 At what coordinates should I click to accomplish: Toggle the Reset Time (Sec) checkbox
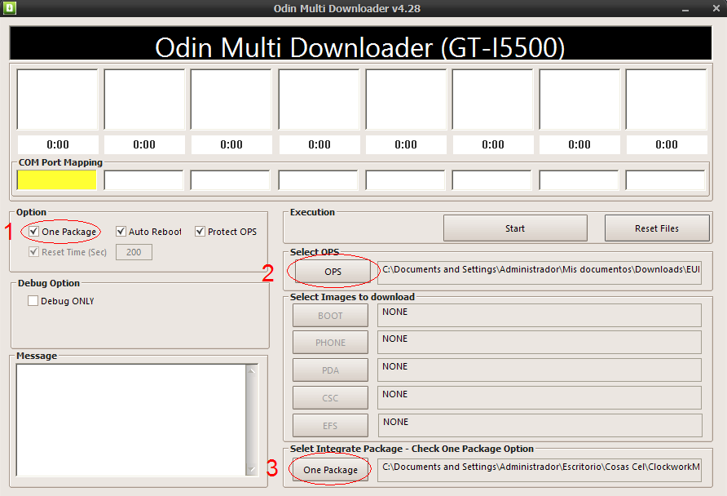point(33,251)
